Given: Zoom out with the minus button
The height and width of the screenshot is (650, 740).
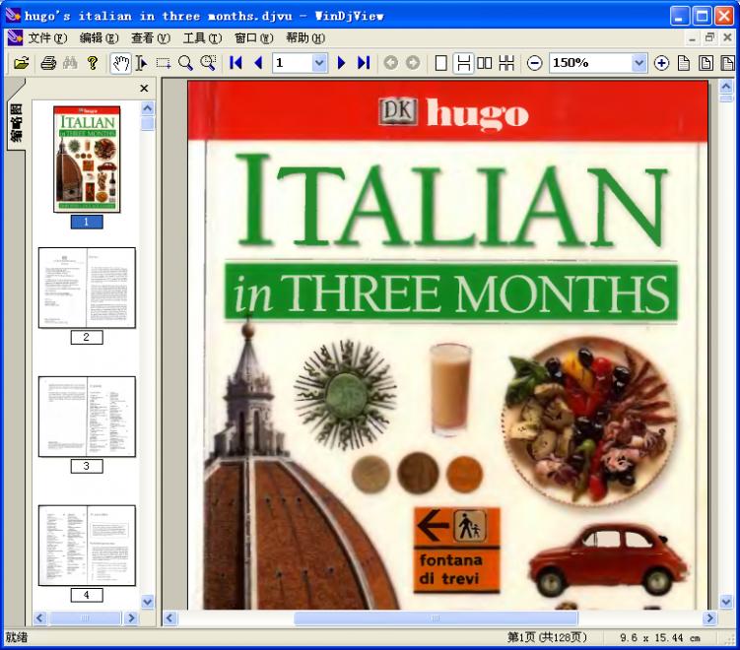Looking at the screenshot, I should click(x=534, y=63).
